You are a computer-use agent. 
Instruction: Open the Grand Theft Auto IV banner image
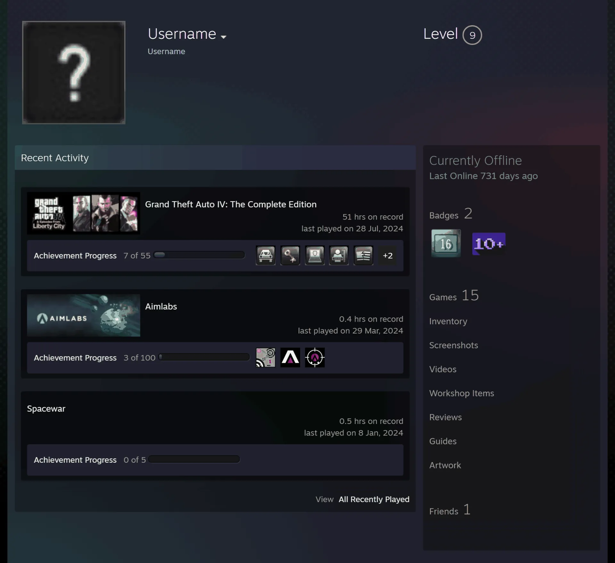(84, 213)
